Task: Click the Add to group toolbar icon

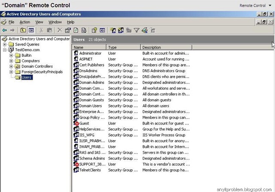Action: click(x=153, y=30)
